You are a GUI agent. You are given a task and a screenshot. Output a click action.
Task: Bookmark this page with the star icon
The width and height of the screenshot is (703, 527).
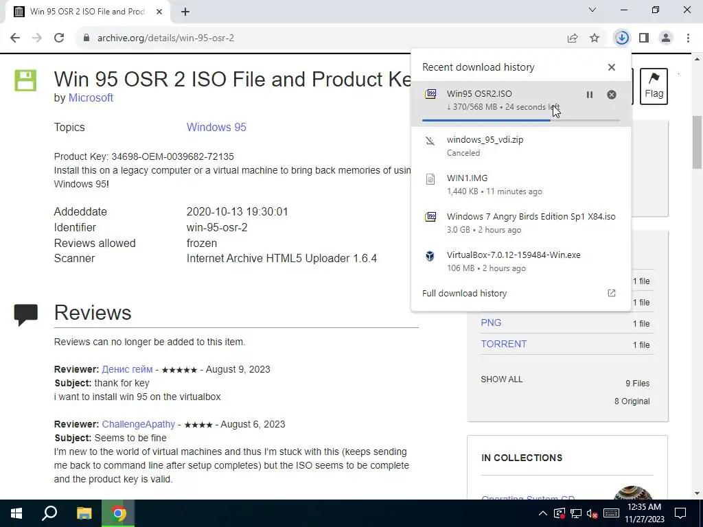point(595,38)
